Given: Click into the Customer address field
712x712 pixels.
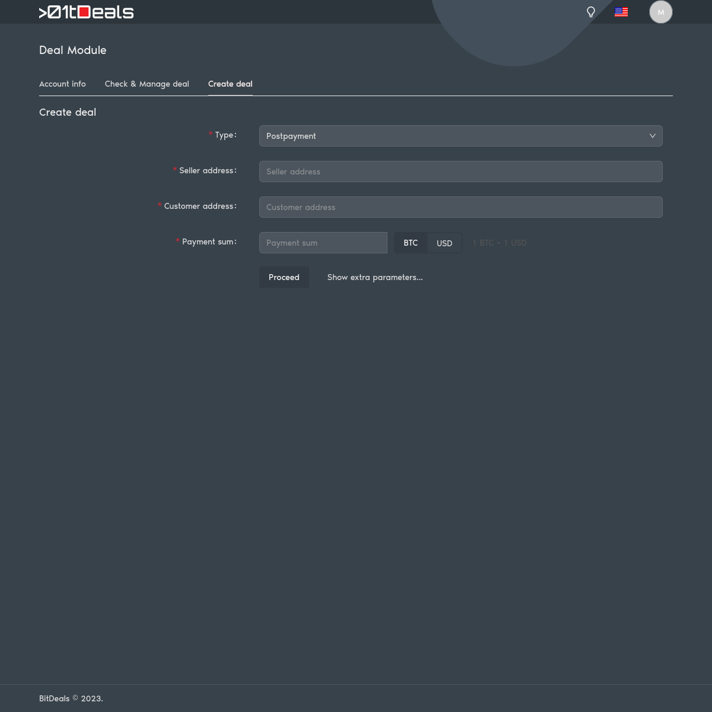Looking at the screenshot, I should 460,207.
